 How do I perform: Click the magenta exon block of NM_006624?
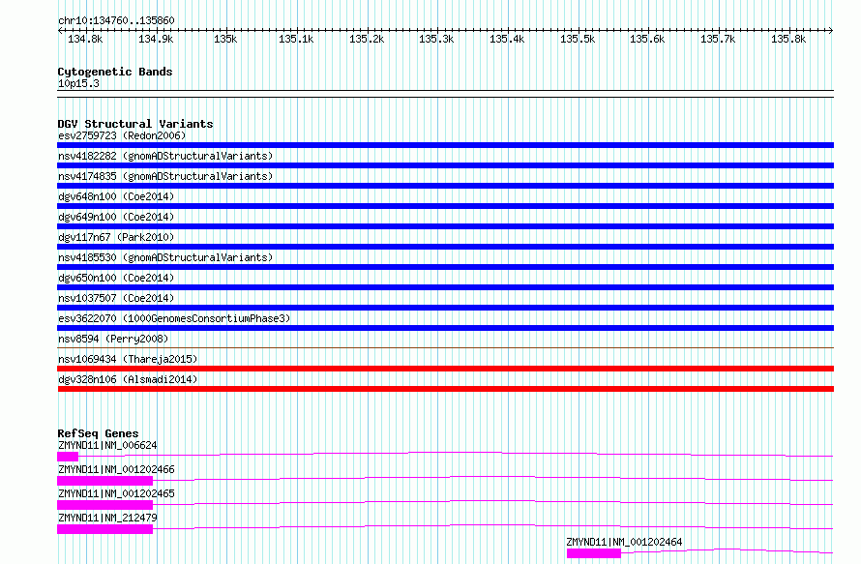[68, 457]
